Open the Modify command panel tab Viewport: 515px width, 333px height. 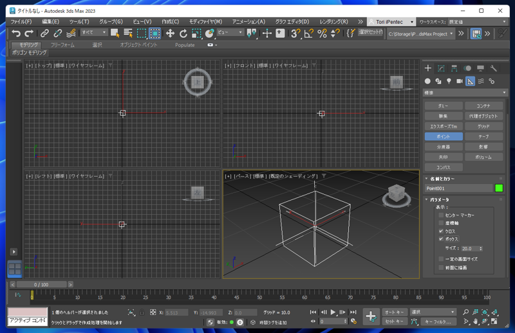point(441,68)
